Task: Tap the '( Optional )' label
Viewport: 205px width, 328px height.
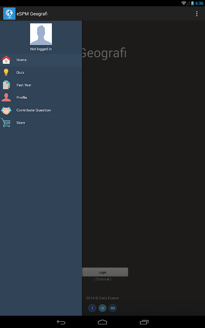Action: coord(102,279)
